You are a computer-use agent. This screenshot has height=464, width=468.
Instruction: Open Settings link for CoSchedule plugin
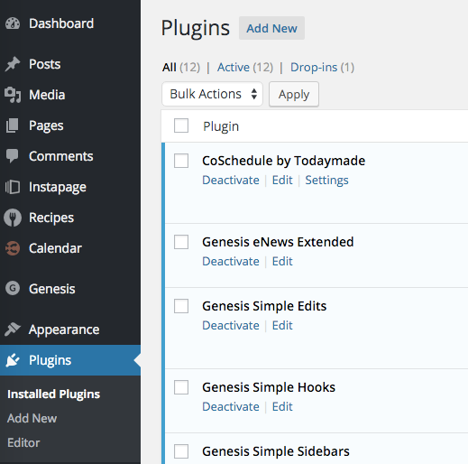point(326,181)
